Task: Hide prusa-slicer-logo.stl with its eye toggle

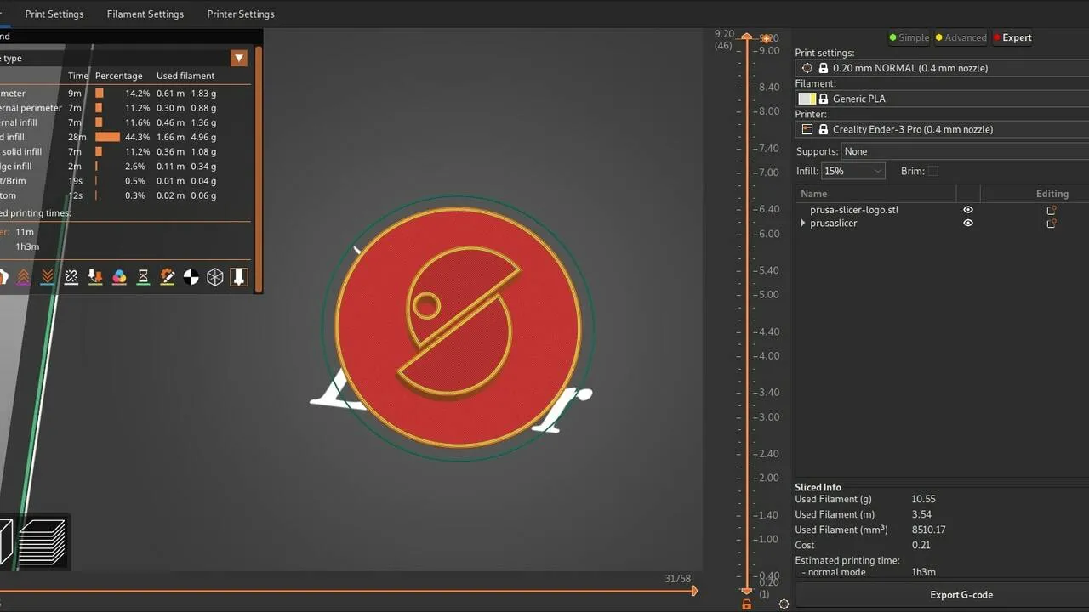Action: [x=967, y=209]
